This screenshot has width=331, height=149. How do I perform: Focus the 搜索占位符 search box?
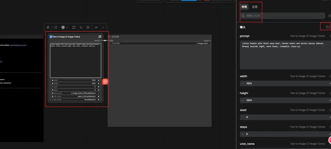(283, 16)
